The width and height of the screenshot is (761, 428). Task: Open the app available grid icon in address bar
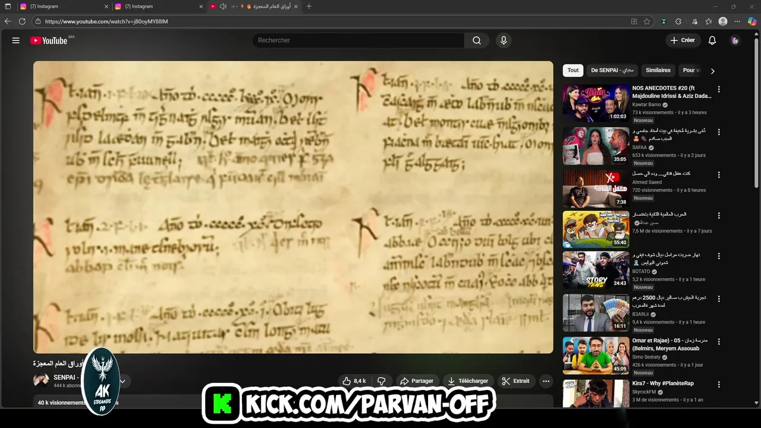[x=634, y=21]
